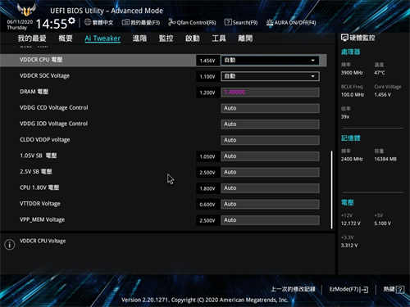410x307 pixels.
Task: Expand the VDDCR CPU voltage dropdown
Action: coord(270,61)
